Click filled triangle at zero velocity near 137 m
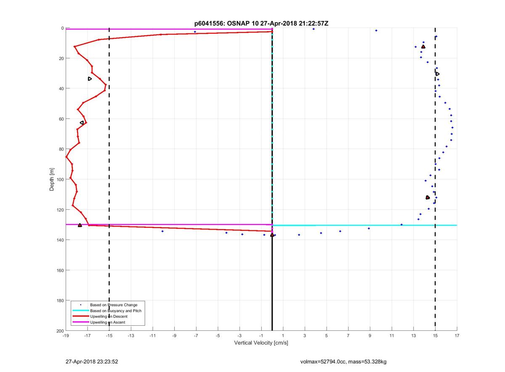This screenshot has width=505, height=372. (x=272, y=235)
